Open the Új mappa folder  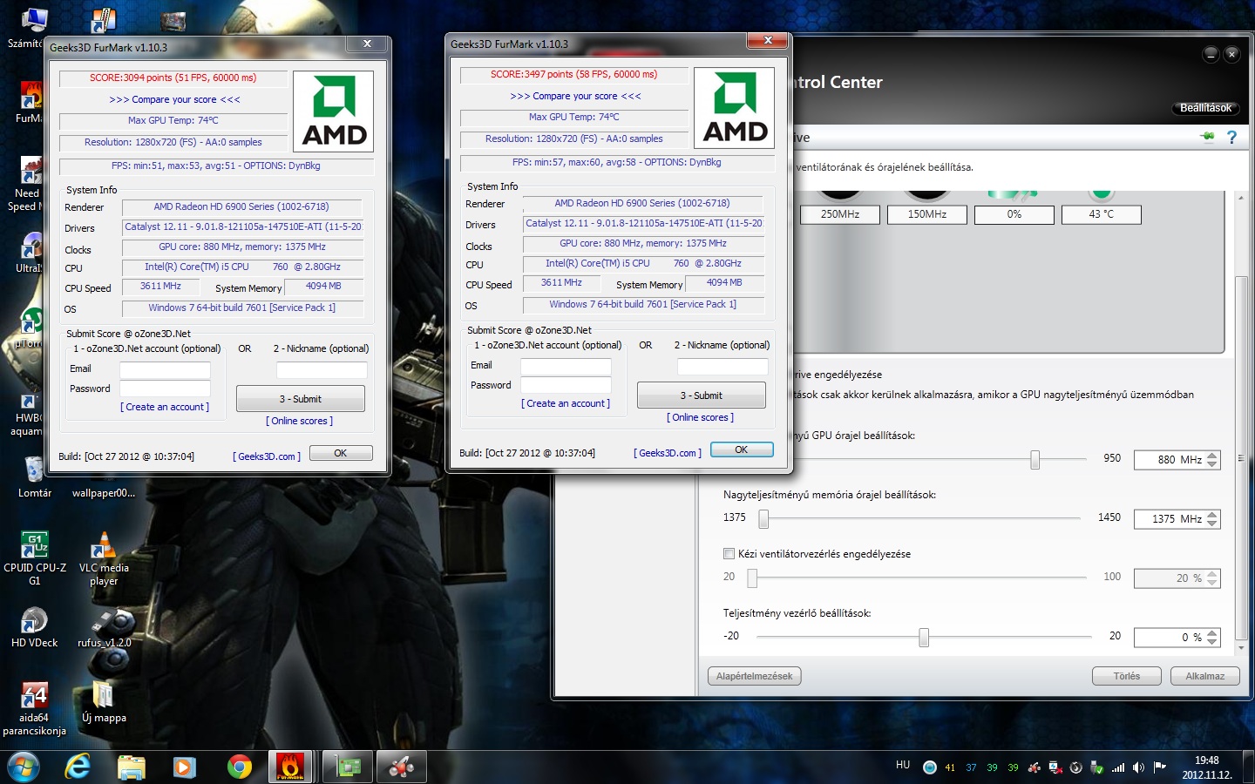(104, 703)
